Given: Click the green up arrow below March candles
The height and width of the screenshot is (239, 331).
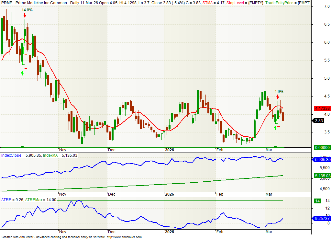Looking at the screenshot, I should 275,128.
